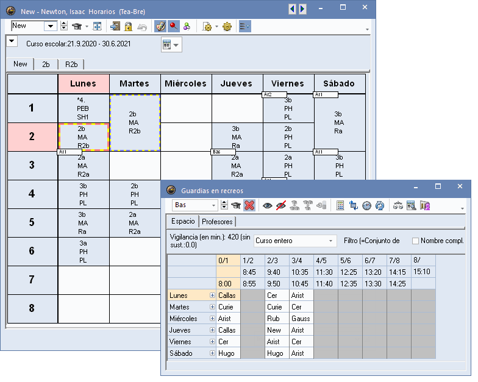Click the 0/1 break column header

click(228, 261)
